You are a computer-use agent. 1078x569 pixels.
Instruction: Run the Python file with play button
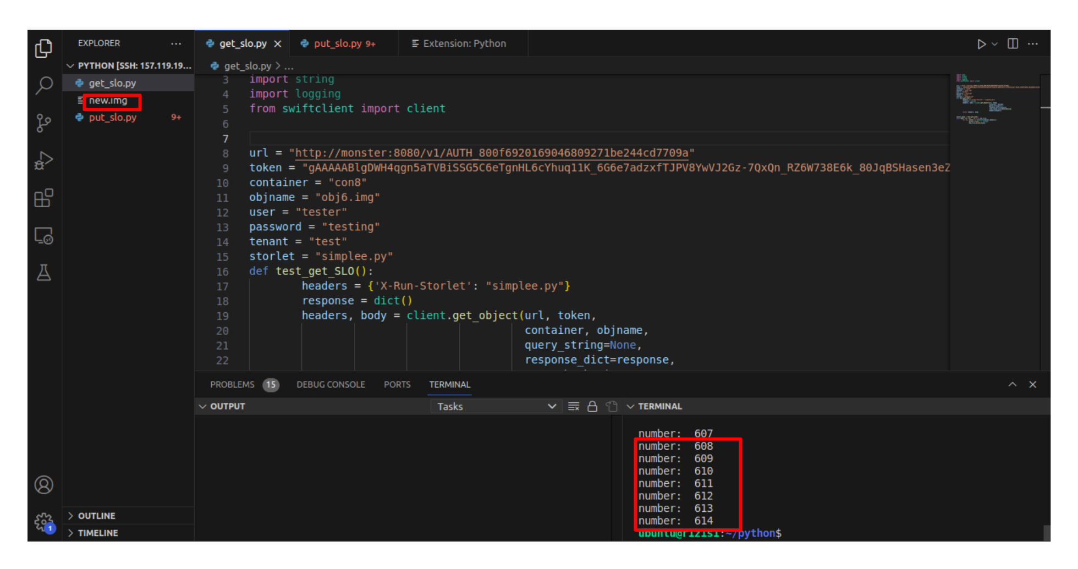(x=981, y=44)
